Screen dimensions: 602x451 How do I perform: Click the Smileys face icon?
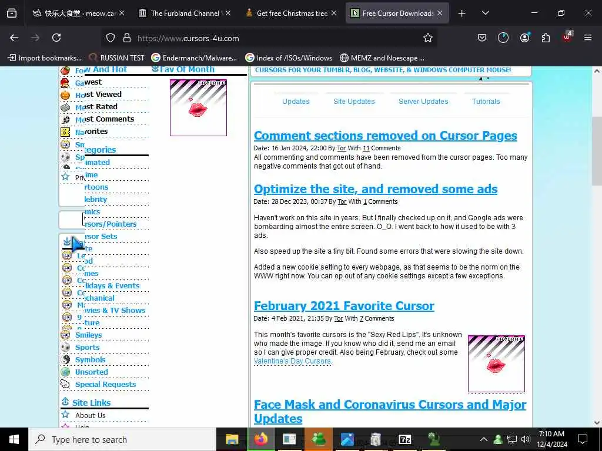pyautogui.click(x=66, y=335)
